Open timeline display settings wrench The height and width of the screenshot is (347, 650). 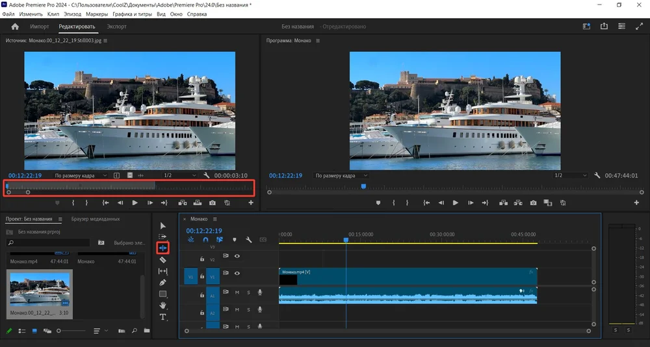pyautogui.click(x=248, y=239)
